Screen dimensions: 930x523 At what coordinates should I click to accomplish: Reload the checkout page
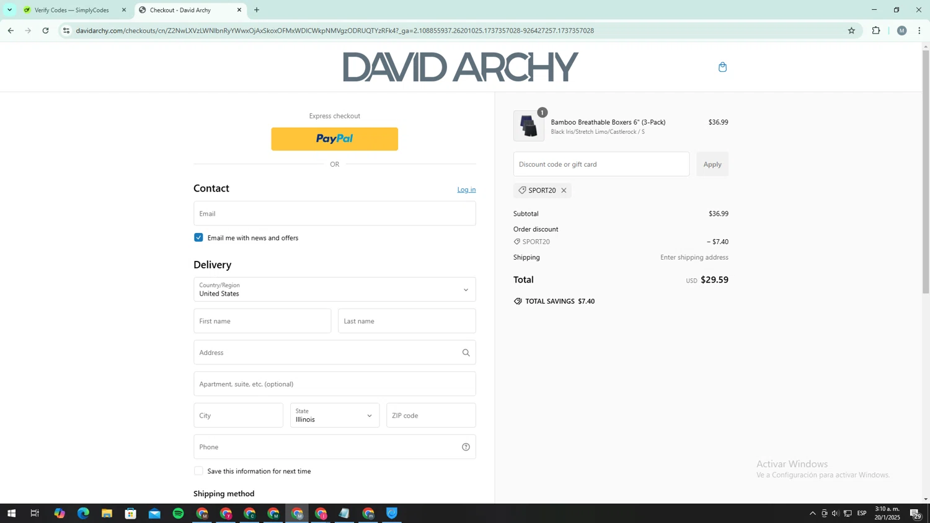coord(45,30)
